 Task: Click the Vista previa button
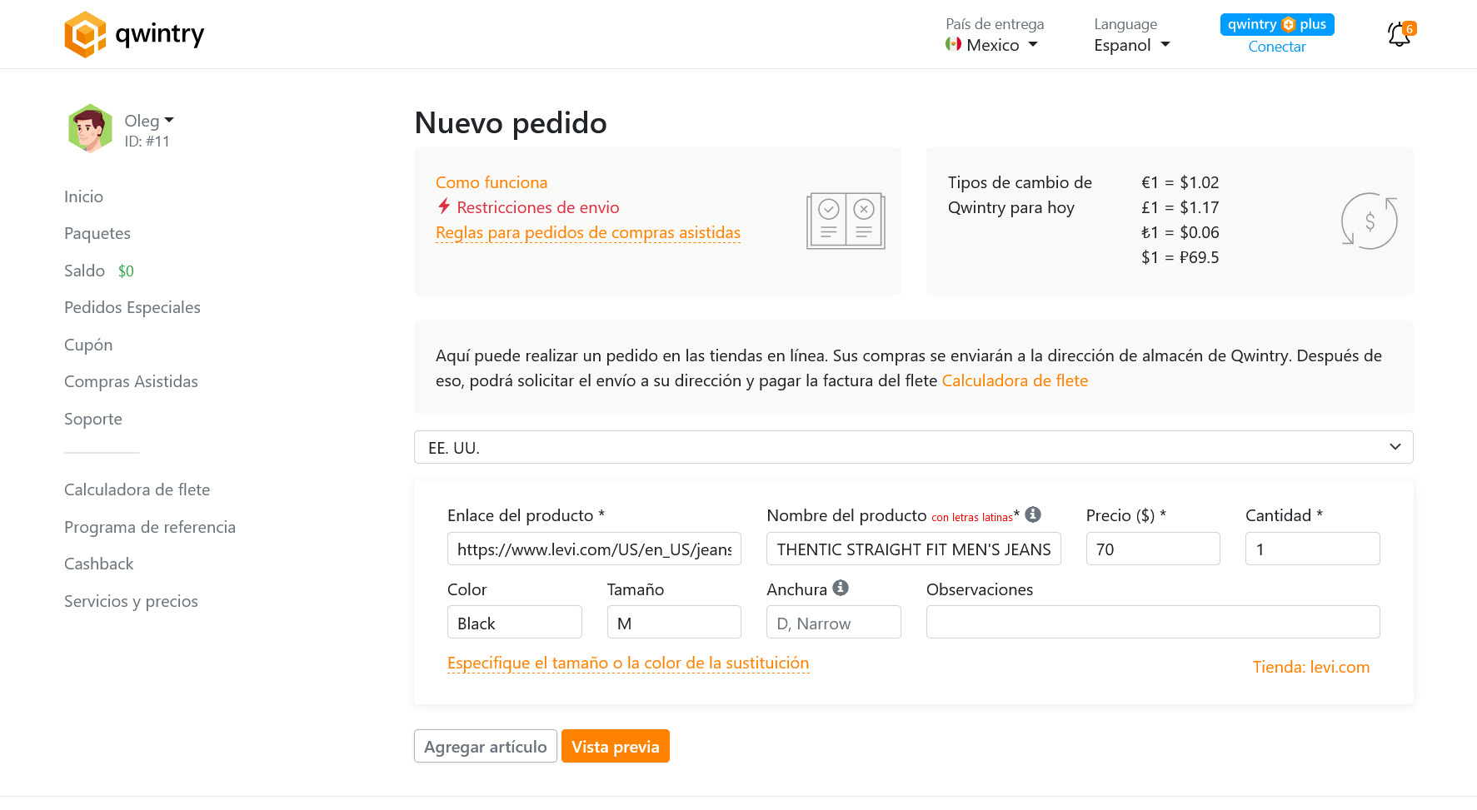pos(616,746)
